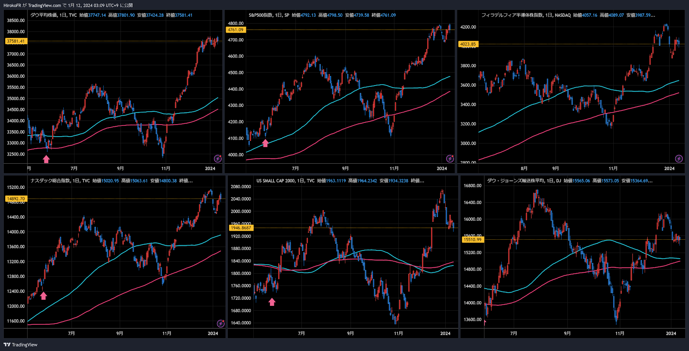689x351 pixels.
Task: Click the 15200.00 axis label in Nasdaq chart
Action: (x=16, y=187)
